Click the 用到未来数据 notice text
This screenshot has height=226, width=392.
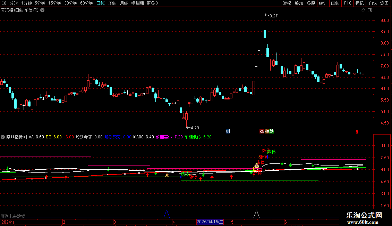click(13, 216)
